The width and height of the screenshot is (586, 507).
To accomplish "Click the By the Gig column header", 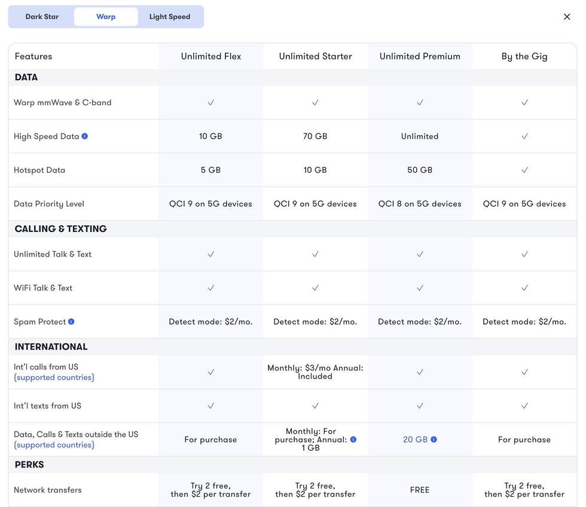I will tap(524, 56).
